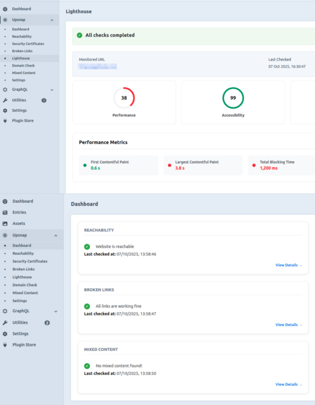This screenshot has height=405, width=315.
Task: Click the Largest Contentful Paint value 3.8 s
Action: coord(180,168)
